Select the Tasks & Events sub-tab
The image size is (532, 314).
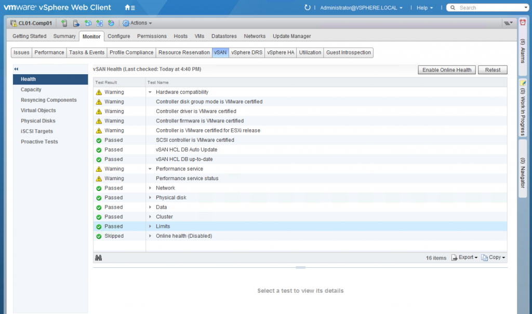(x=87, y=52)
